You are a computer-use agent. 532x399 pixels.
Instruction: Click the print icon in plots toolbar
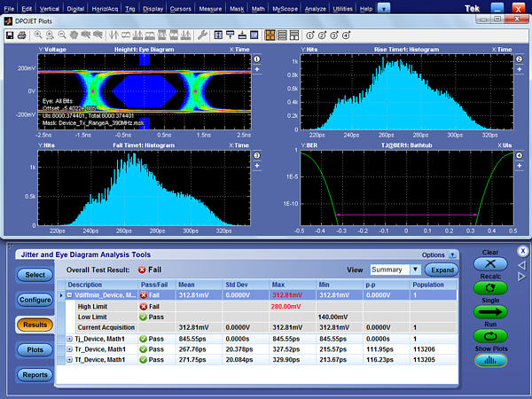(x=21, y=35)
